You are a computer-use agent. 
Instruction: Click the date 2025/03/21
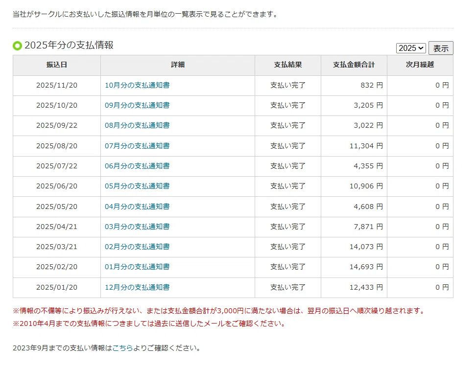(x=57, y=247)
